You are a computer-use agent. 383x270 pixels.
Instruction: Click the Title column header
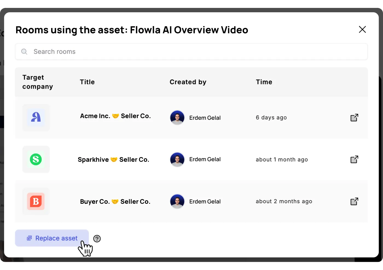[87, 82]
